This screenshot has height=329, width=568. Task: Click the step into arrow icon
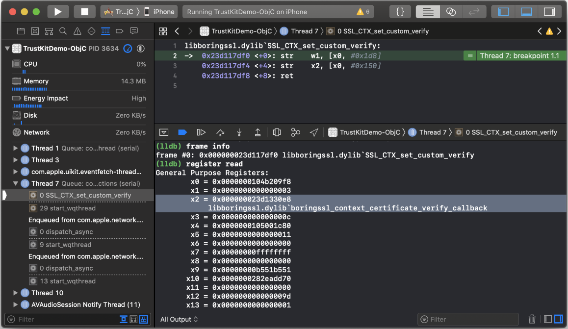click(x=239, y=132)
